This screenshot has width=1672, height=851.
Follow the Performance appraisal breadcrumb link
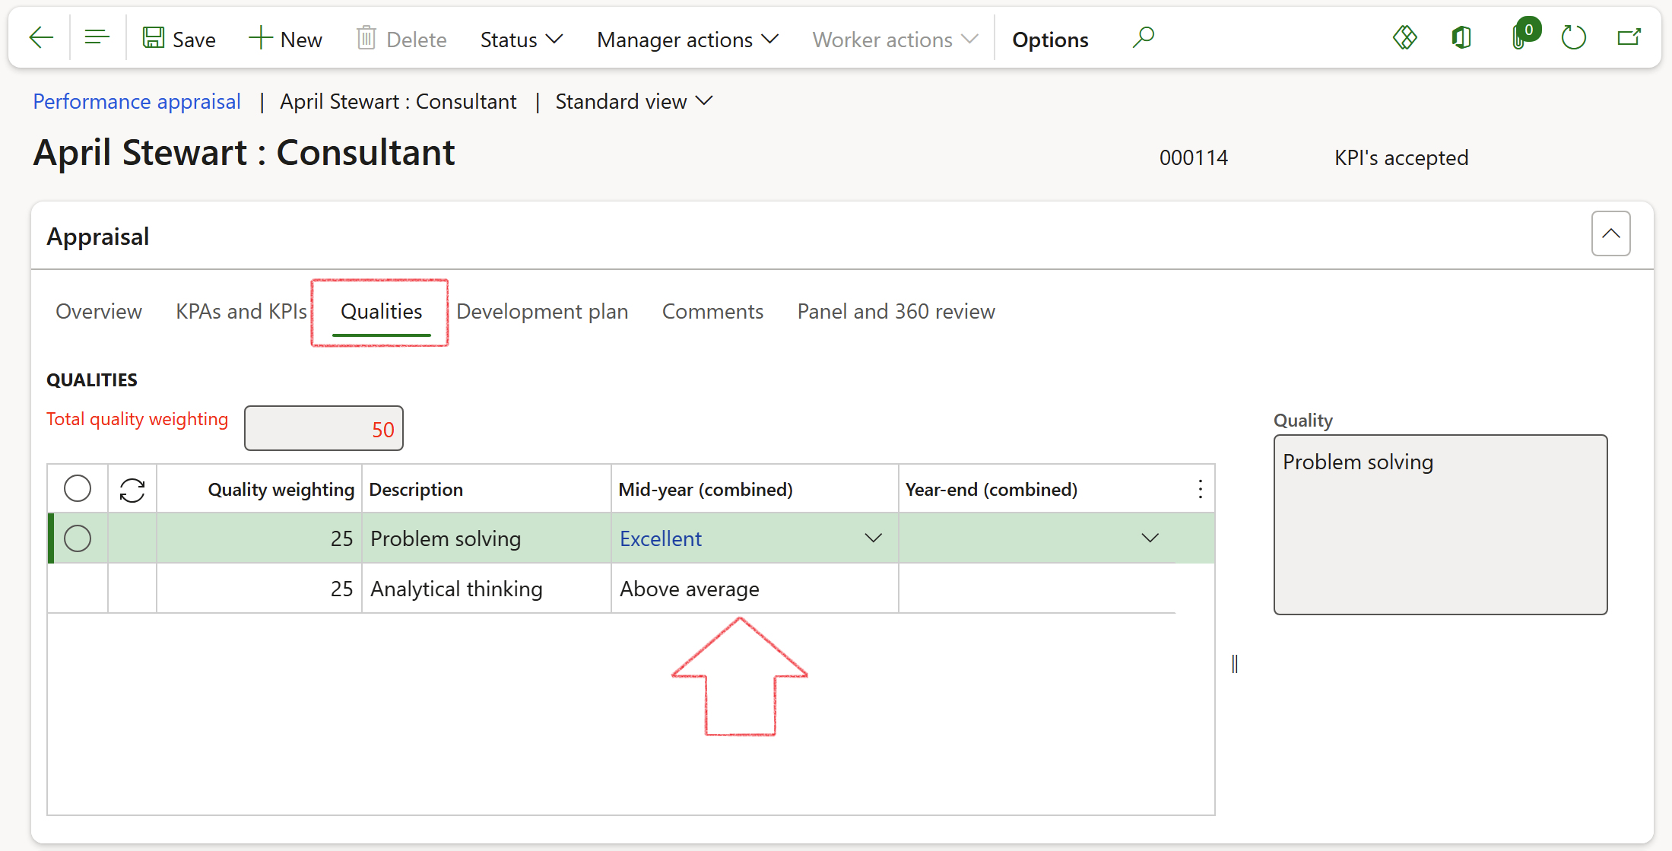click(x=137, y=102)
